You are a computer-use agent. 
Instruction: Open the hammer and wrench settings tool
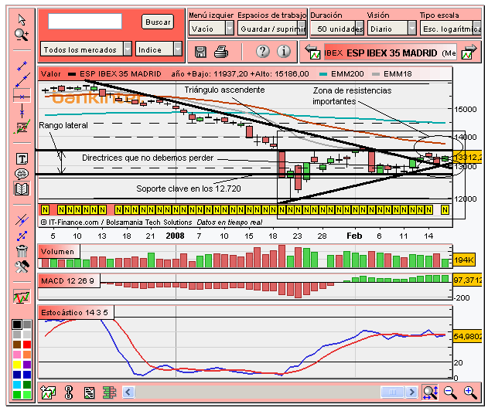pyautogui.click(x=22, y=266)
